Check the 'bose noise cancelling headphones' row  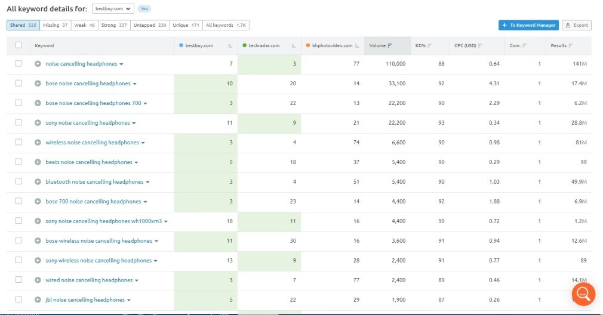[x=19, y=84]
